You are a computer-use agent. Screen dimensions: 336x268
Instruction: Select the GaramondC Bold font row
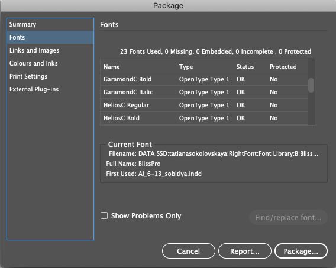coord(204,79)
